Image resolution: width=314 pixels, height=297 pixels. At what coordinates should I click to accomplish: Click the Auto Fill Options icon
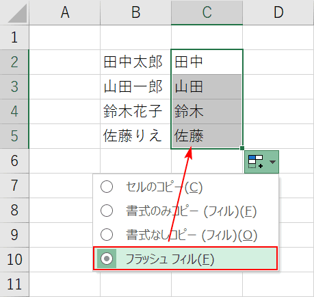pos(255,162)
